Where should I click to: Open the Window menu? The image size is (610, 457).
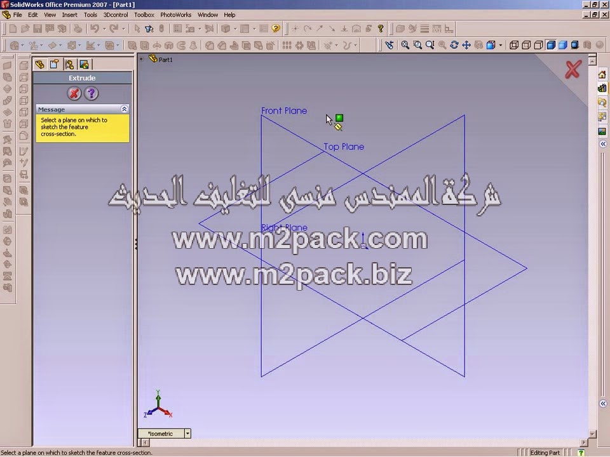(x=208, y=15)
